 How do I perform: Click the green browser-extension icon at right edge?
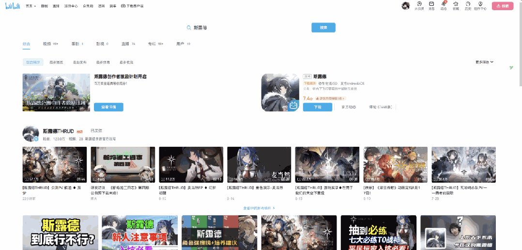tap(511, 67)
